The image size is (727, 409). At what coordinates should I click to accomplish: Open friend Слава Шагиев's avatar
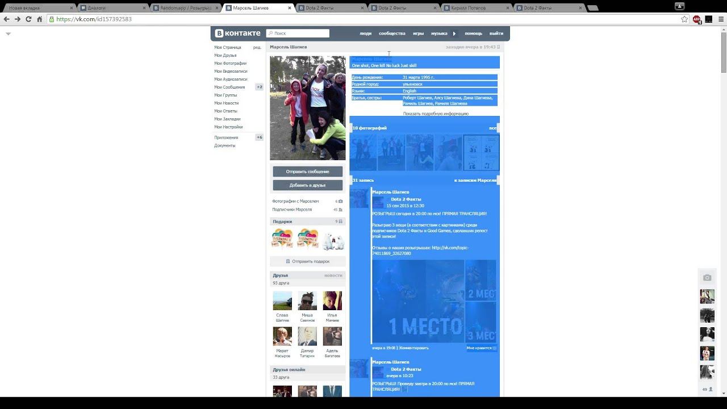(x=282, y=301)
